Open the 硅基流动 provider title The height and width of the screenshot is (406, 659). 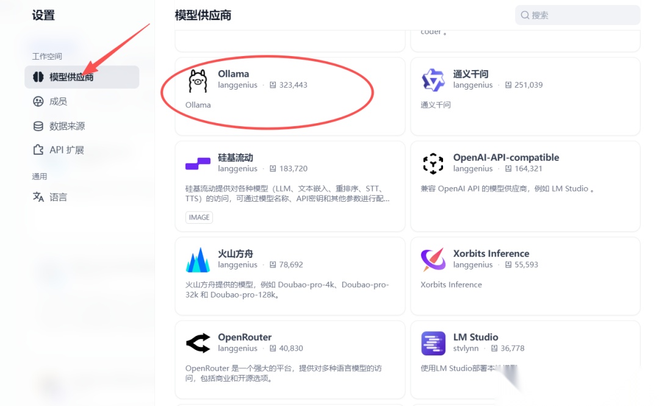[x=236, y=157]
